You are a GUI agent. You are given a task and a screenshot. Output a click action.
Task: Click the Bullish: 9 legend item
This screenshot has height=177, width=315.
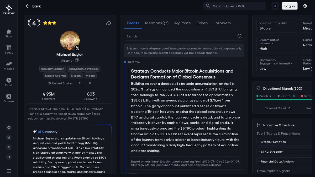[264, 96]
